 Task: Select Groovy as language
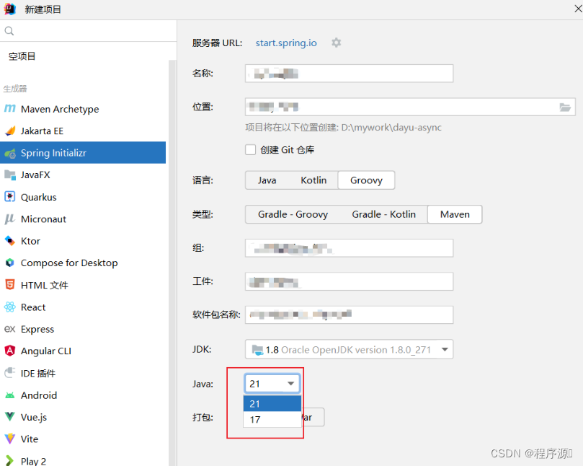click(x=366, y=180)
